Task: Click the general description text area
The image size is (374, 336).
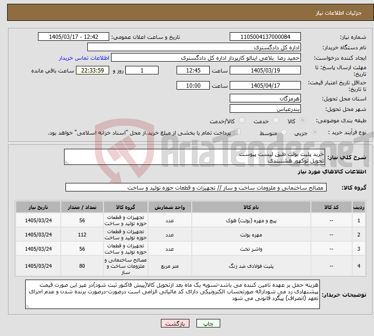Action: click(195, 157)
